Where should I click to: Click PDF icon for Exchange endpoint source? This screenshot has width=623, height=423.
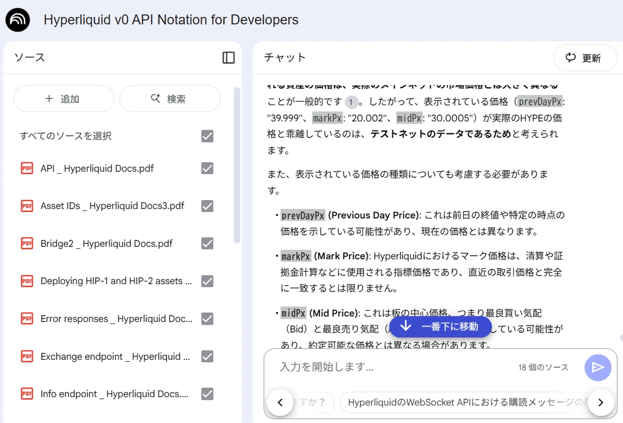click(26, 357)
